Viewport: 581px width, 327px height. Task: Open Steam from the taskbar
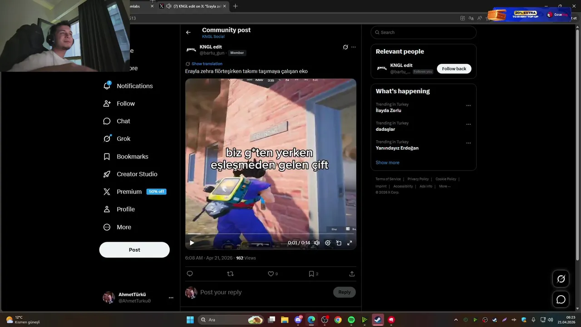click(378, 320)
